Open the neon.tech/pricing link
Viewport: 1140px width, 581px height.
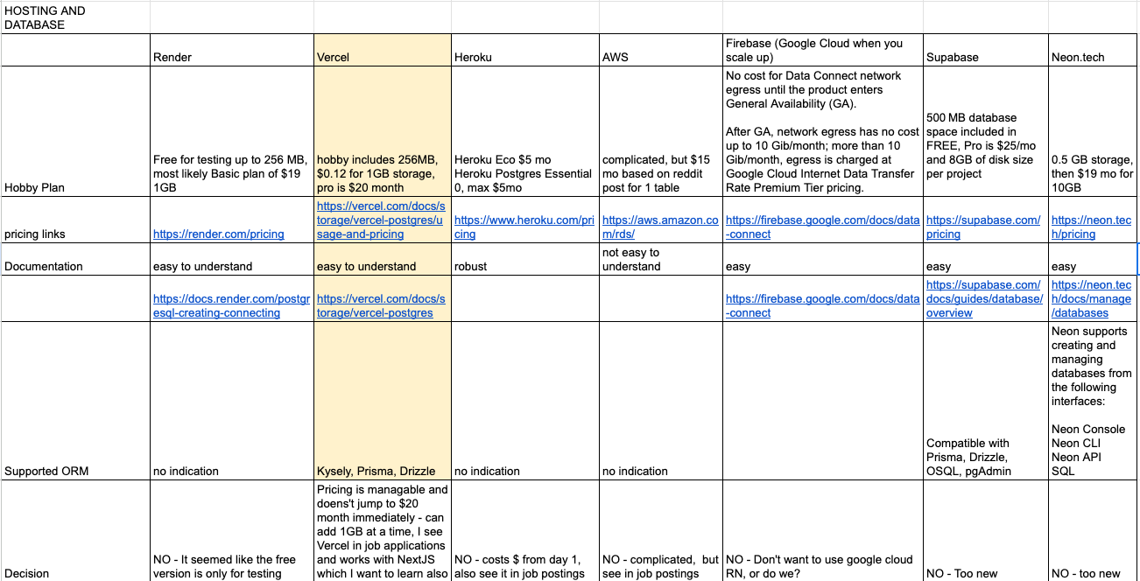click(1091, 227)
